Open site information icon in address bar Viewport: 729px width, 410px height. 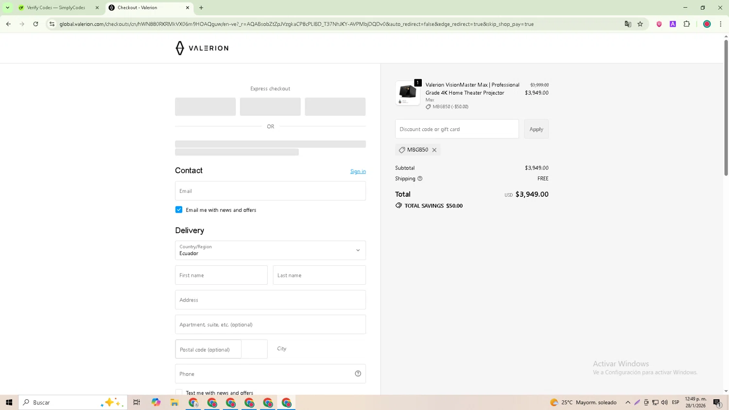click(x=52, y=24)
